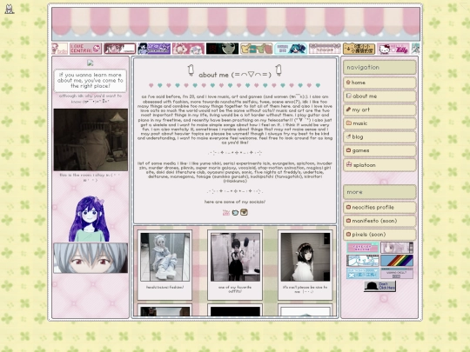This screenshot has height=352, width=470.
Task: Open the harajuku kawaii fashion photo
Action: pyautogui.click(x=164, y=256)
